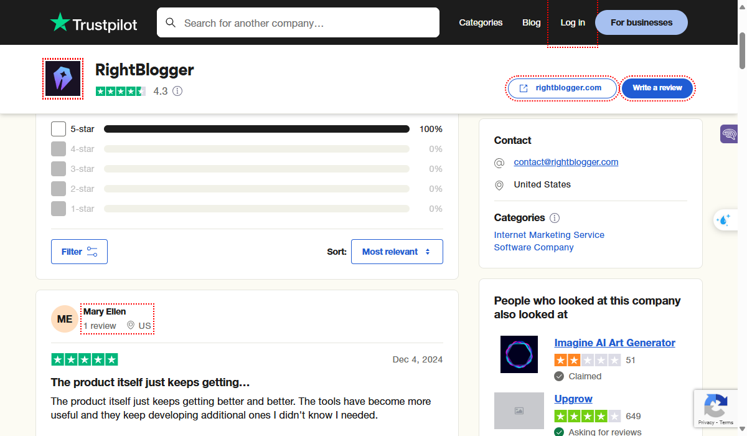This screenshot has height=436, width=747.
Task: Open the Imagine AI Art Generator thumbnail
Action: (519, 354)
